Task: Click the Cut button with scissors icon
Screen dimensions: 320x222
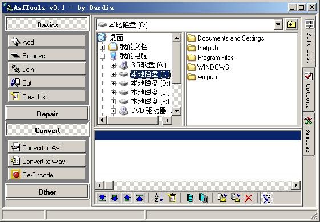Action: [x=47, y=83]
